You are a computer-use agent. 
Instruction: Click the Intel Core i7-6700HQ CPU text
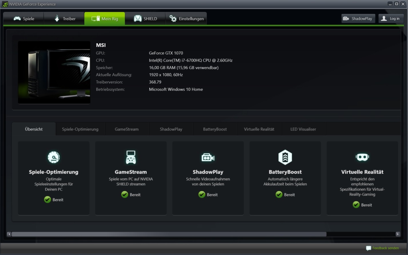[191, 60]
